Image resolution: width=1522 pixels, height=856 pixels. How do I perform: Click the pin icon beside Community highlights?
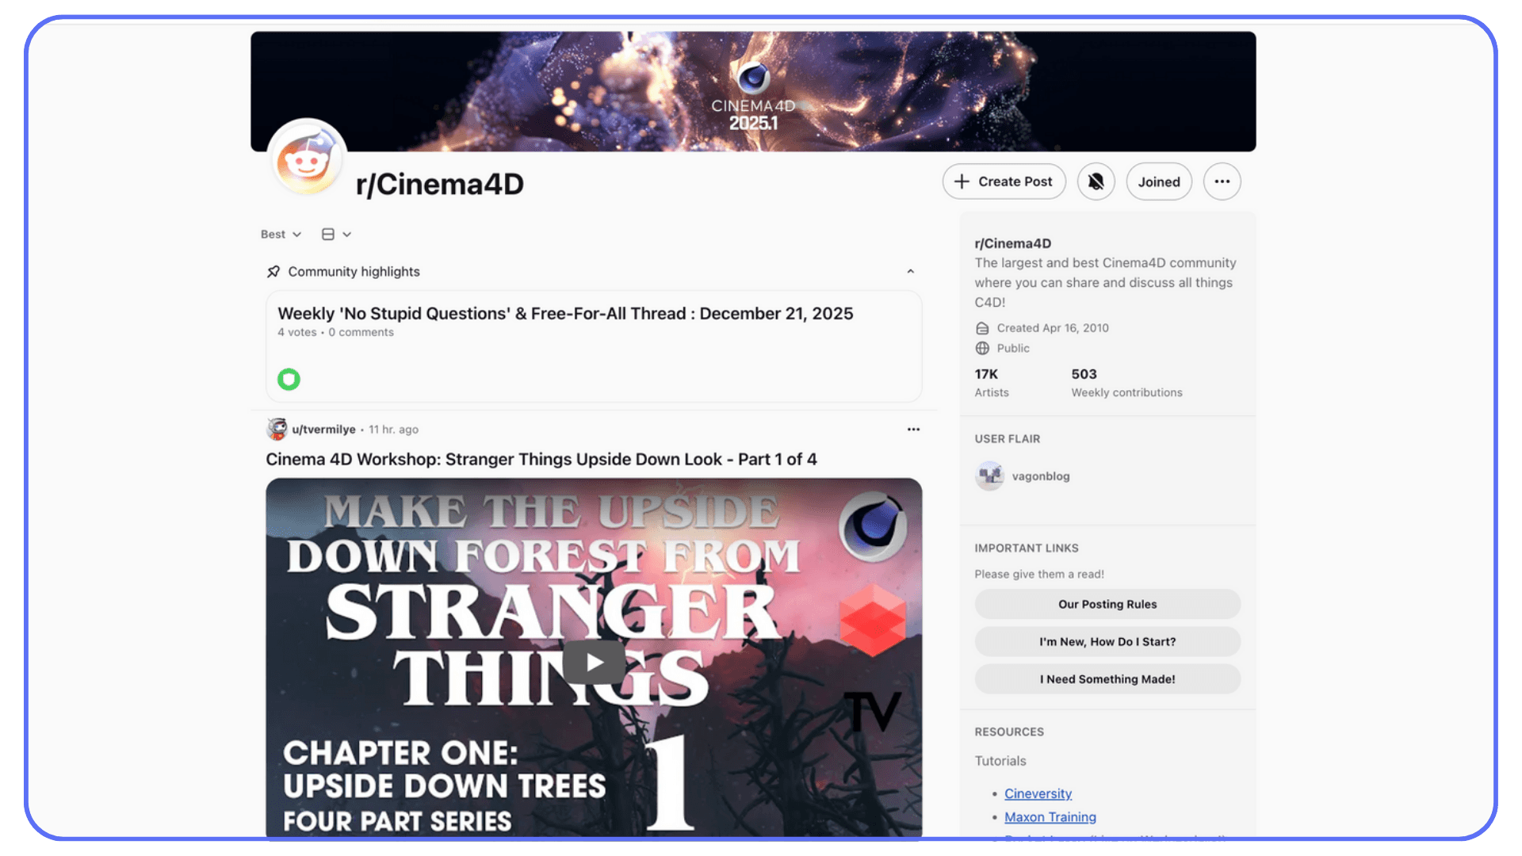(273, 271)
